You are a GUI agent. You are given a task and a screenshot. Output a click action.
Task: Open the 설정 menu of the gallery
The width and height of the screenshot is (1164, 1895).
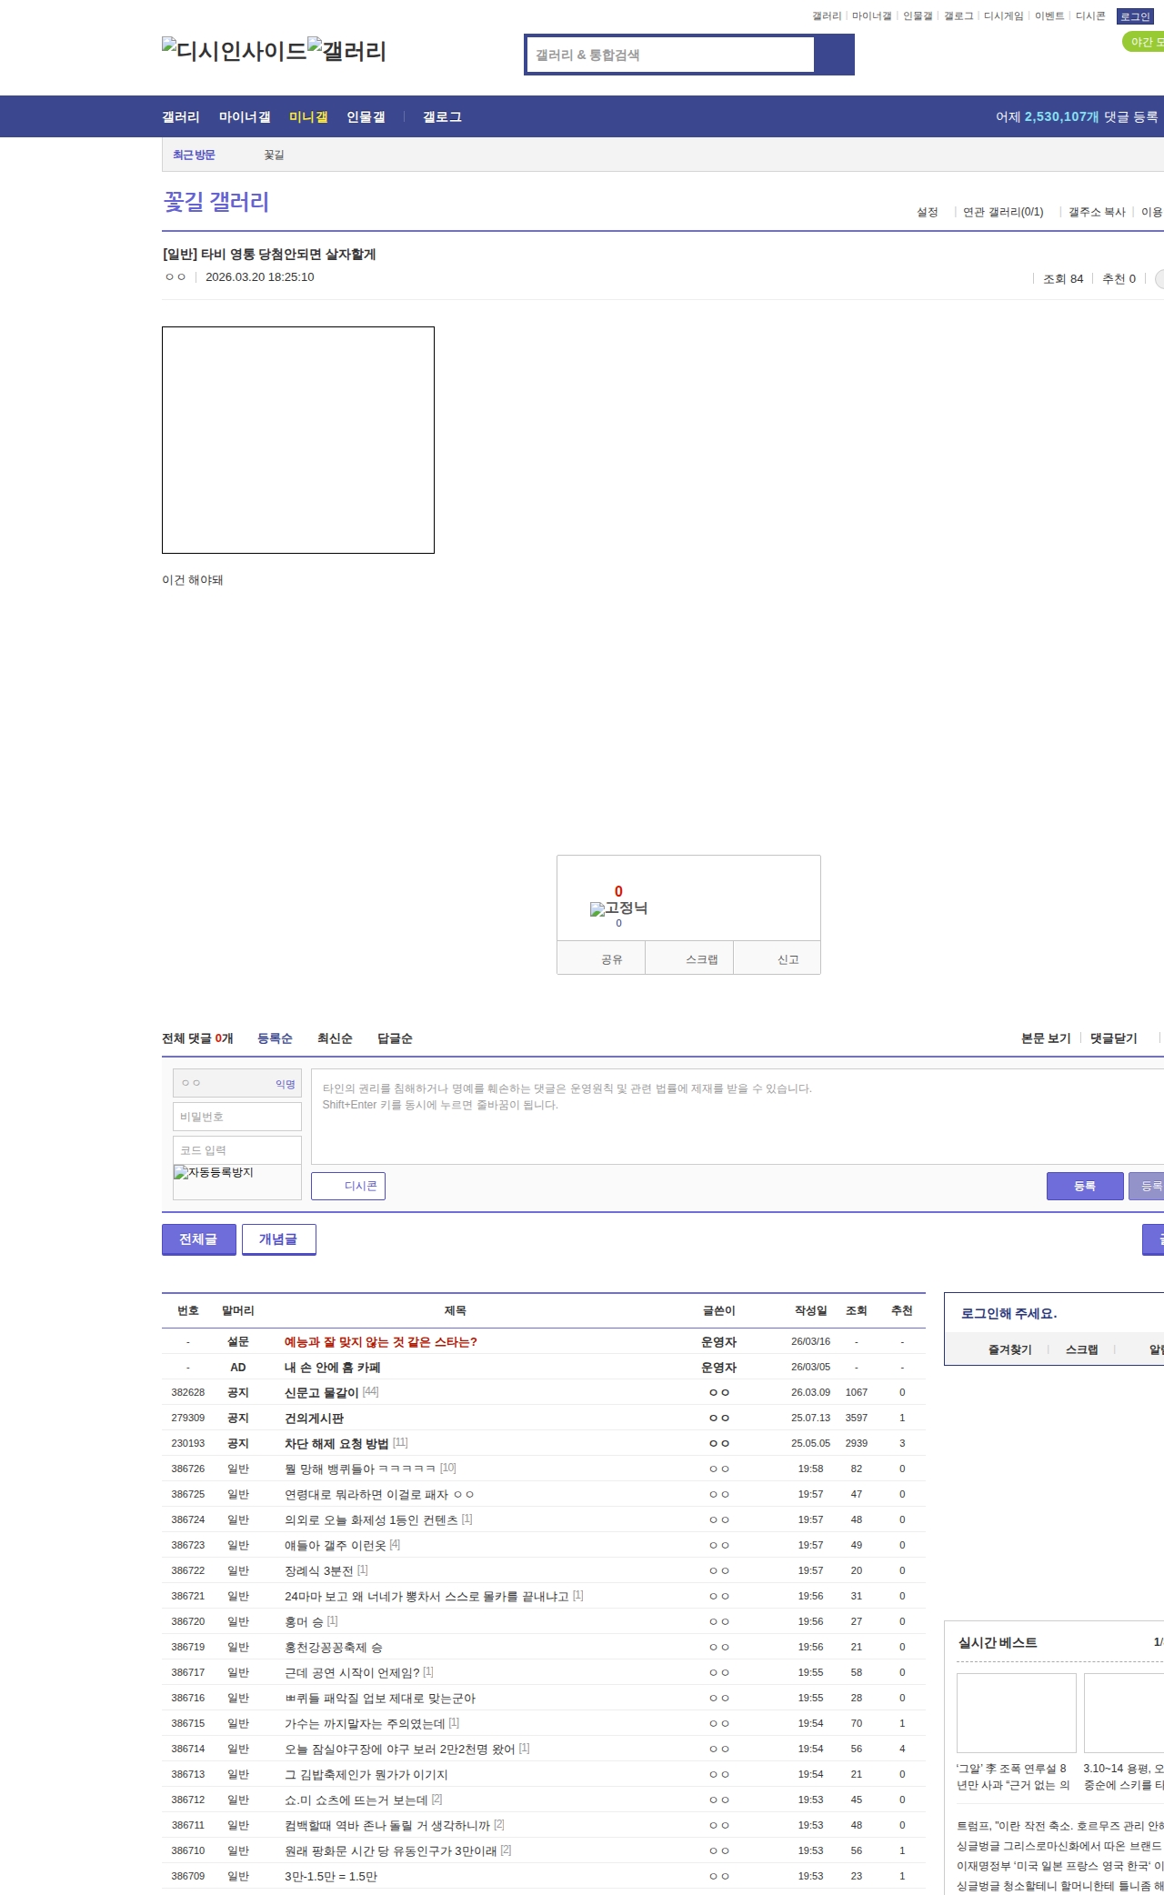pos(927,212)
